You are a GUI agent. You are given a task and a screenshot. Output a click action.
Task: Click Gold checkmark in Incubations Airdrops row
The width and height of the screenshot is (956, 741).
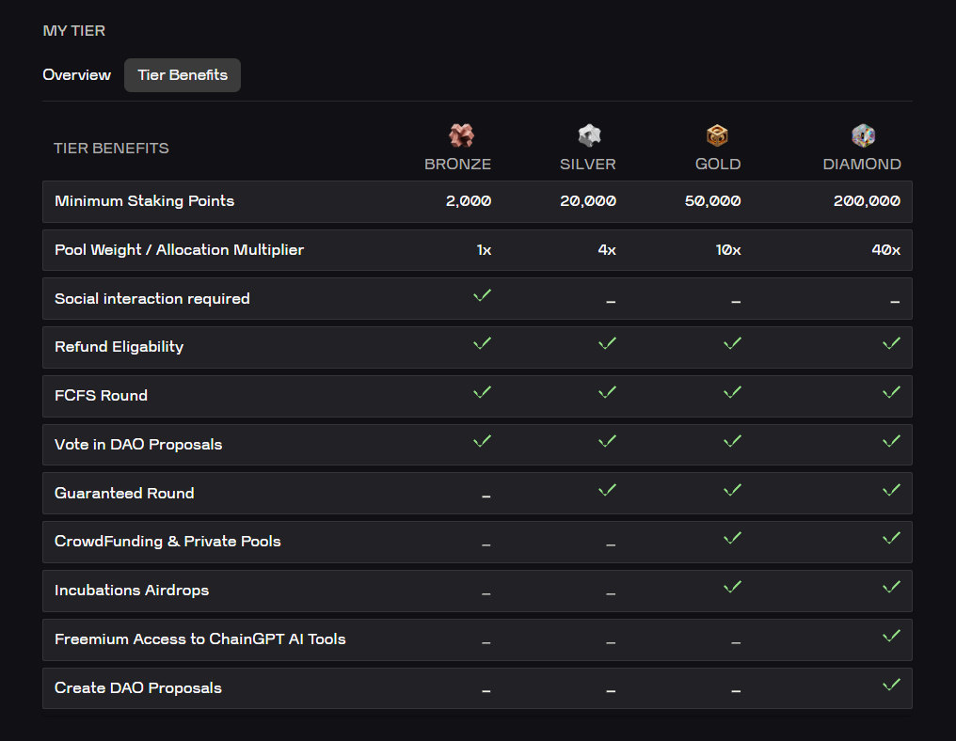pos(732,587)
